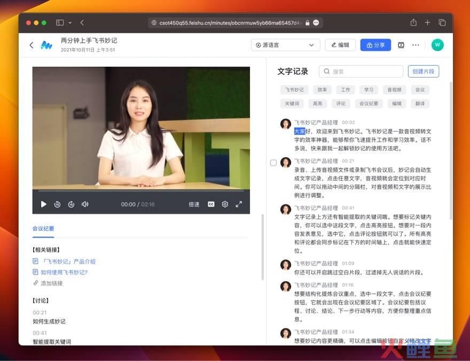
Task: Select the 学习 keyword tag
Action: click(369, 90)
